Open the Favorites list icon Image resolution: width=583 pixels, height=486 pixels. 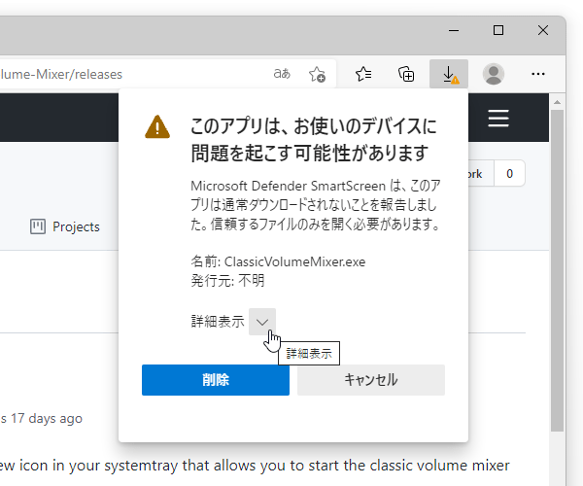[x=363, y=74]
